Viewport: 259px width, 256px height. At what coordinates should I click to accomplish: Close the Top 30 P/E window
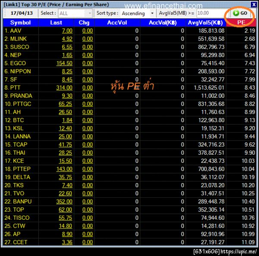coord(253,4)
